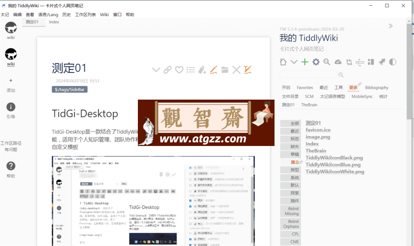Click the home icon in the sidebar toolbar
The width and height of the screenshot is (414, 246).
pos(283,62)
